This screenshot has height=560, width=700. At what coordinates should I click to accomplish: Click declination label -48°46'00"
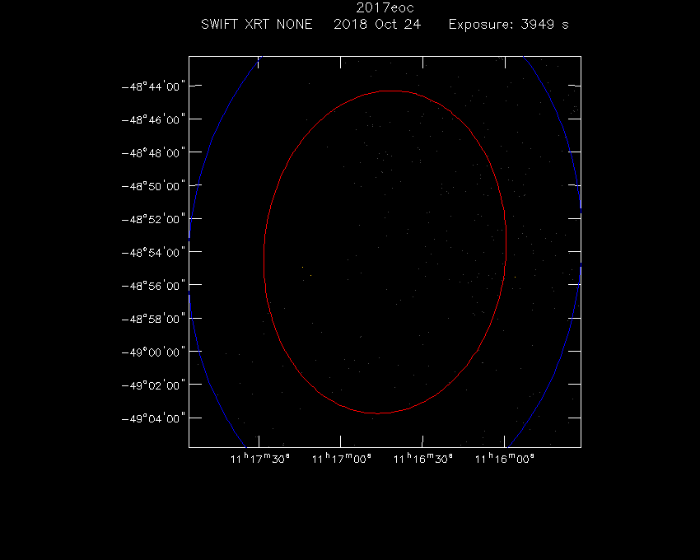tap(153, 119)
